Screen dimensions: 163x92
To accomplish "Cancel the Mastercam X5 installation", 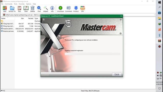I will point(117,74).
